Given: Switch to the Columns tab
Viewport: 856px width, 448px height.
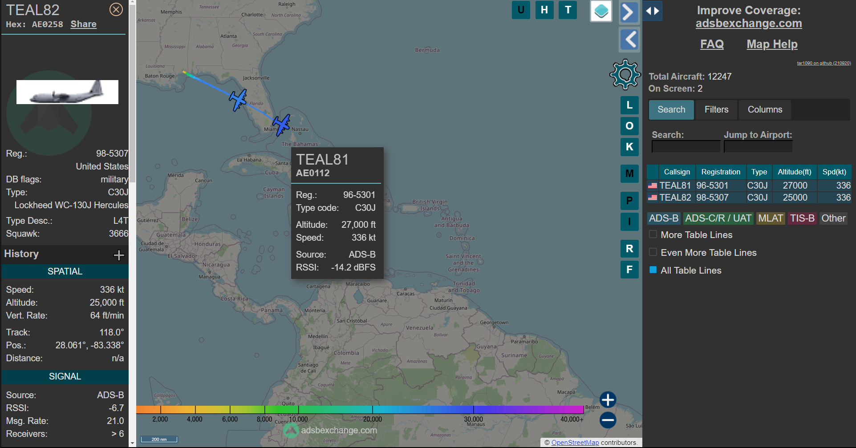Looking at the screenshot, I should 765,109.
